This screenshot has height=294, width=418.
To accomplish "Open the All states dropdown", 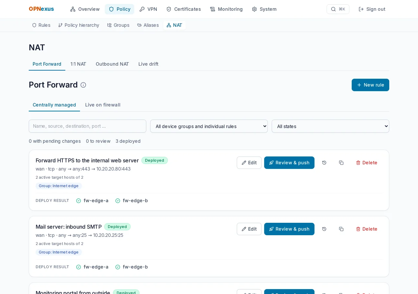I will (x=330, y=126).
